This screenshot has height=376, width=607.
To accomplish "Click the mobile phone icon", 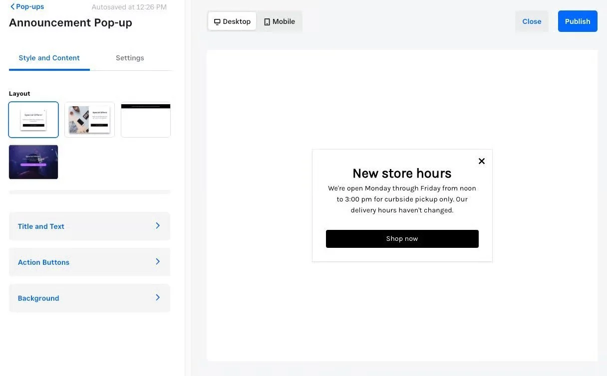I will click(x=267, y=22).
